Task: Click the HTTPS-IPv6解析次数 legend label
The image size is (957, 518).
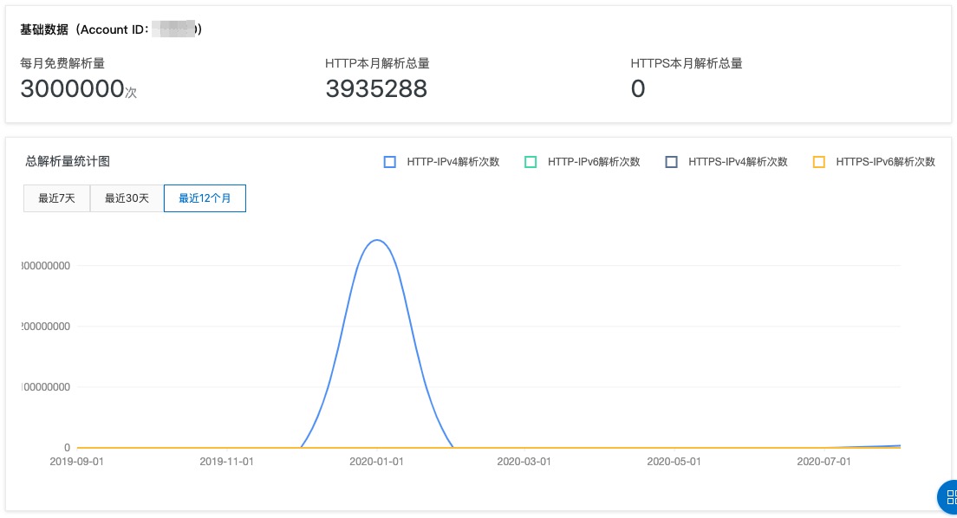Action: [x=886, y=162]
